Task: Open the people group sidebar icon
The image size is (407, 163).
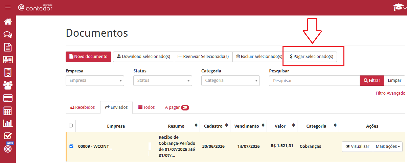Action: tap(8, 85)
